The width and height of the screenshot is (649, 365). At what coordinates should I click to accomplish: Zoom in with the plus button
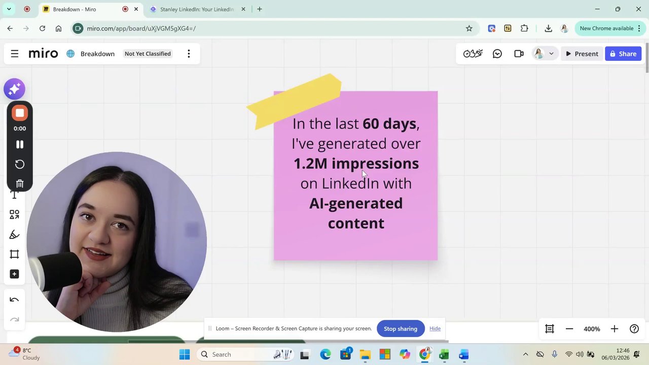point(614,329)
